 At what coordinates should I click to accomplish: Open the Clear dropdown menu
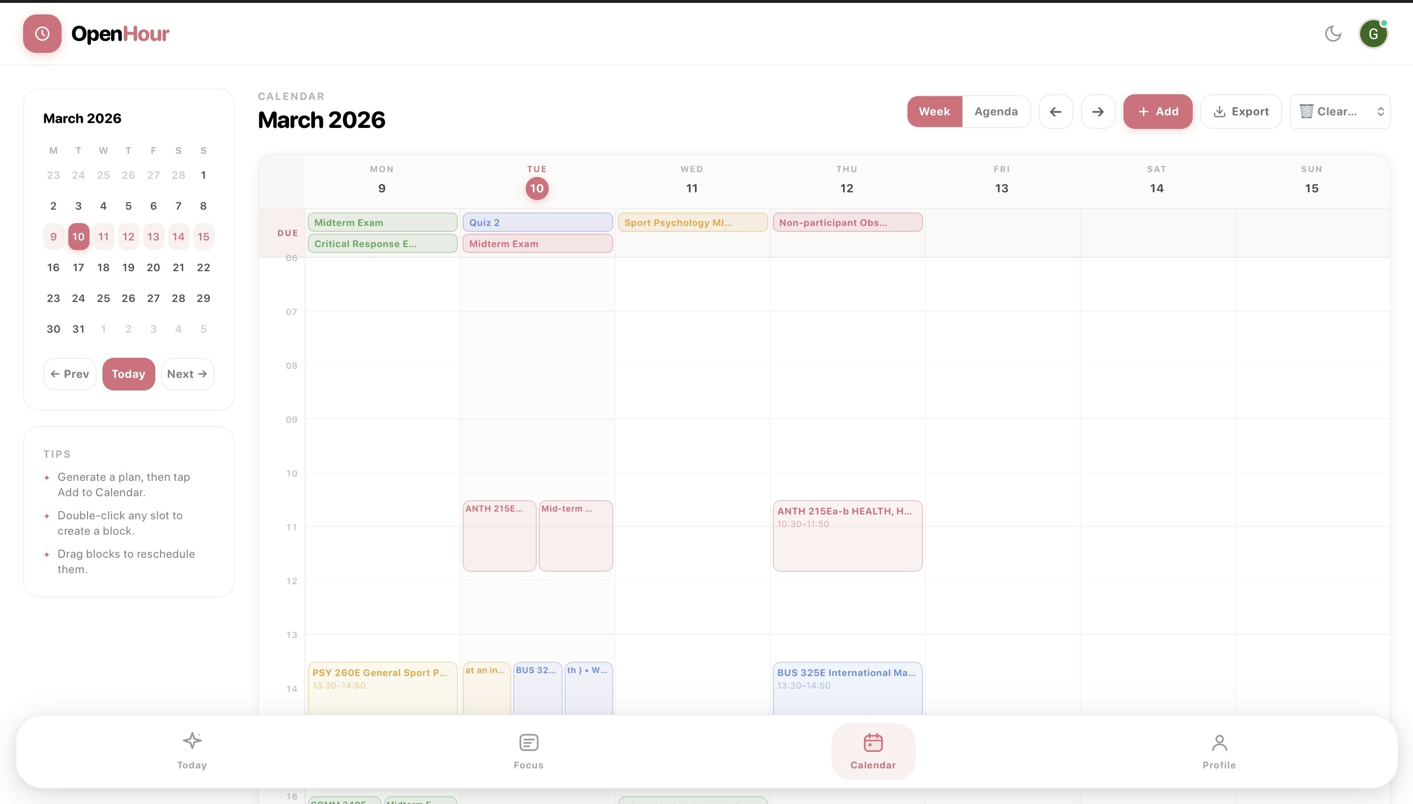click(x=1339, y=112)
